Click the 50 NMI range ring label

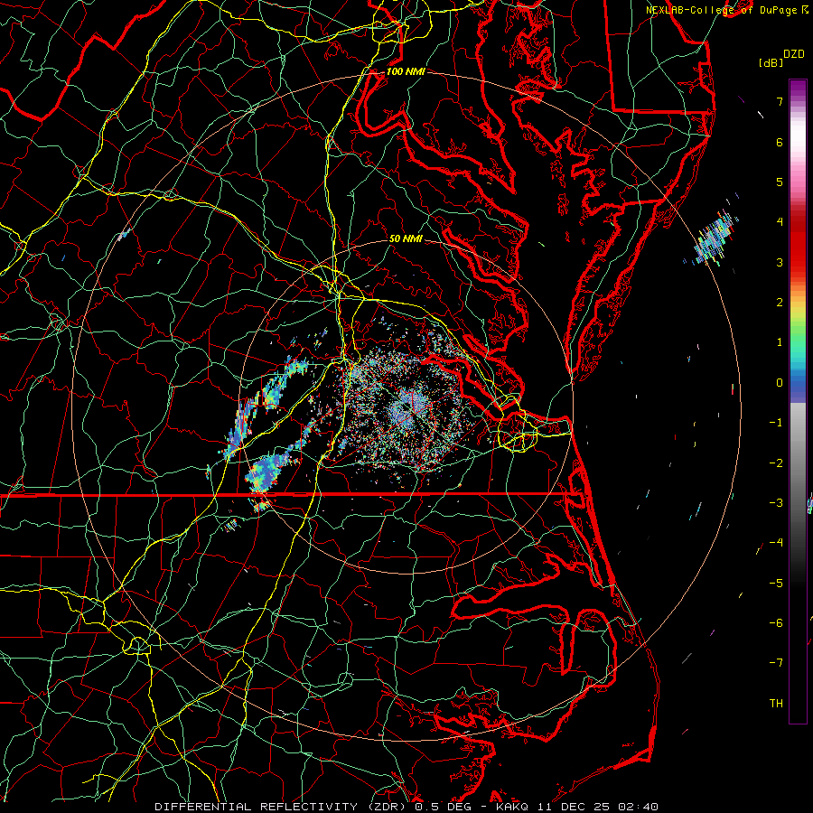[406, 238]
